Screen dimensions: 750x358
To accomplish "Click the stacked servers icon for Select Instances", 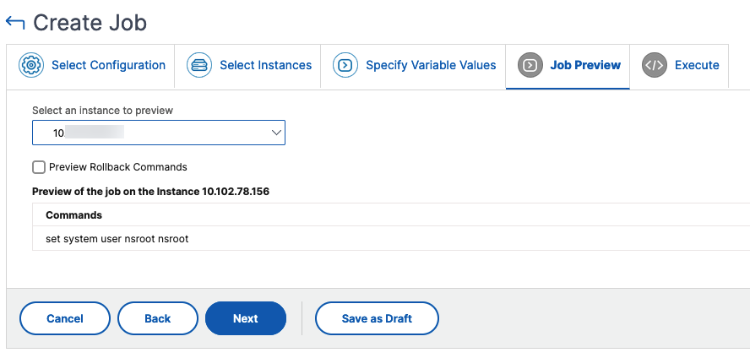I will [199, 65].
